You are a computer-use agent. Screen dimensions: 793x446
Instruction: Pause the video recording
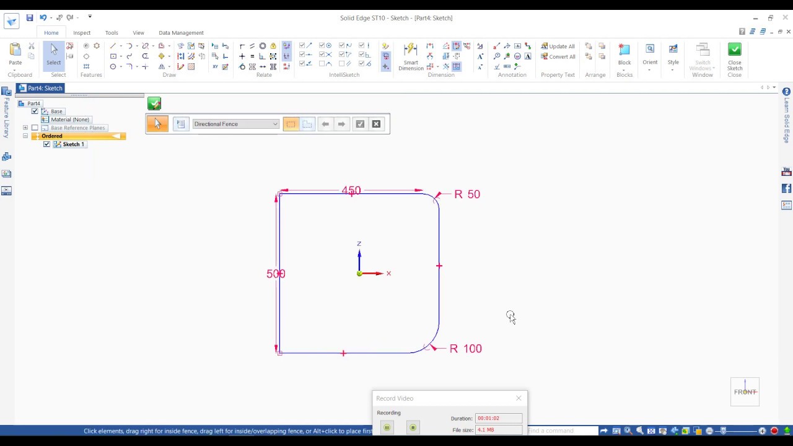coord(387,427)
